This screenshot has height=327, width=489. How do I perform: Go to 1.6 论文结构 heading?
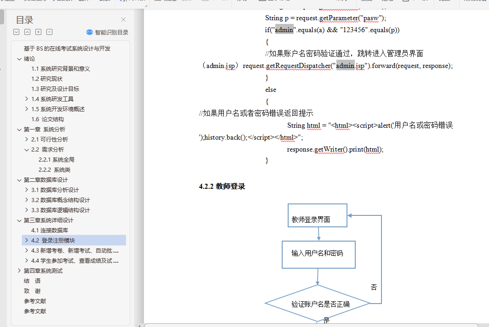[x=47, y=119]
